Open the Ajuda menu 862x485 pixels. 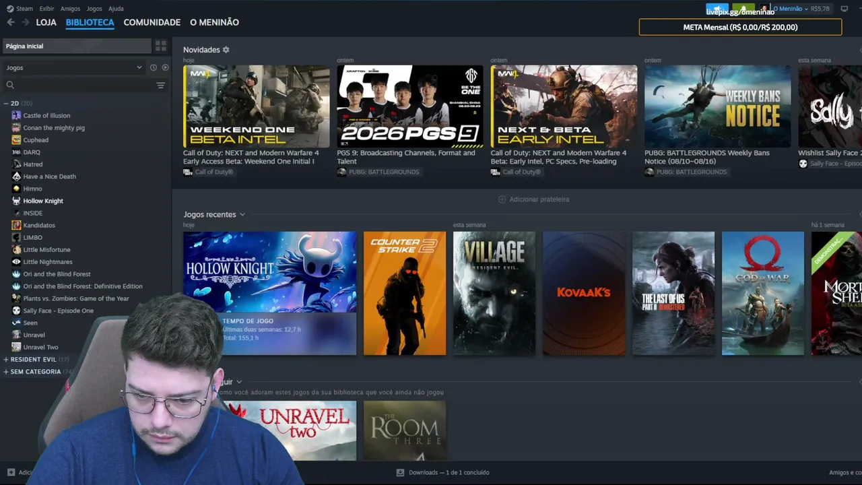(x=116, y=9)
